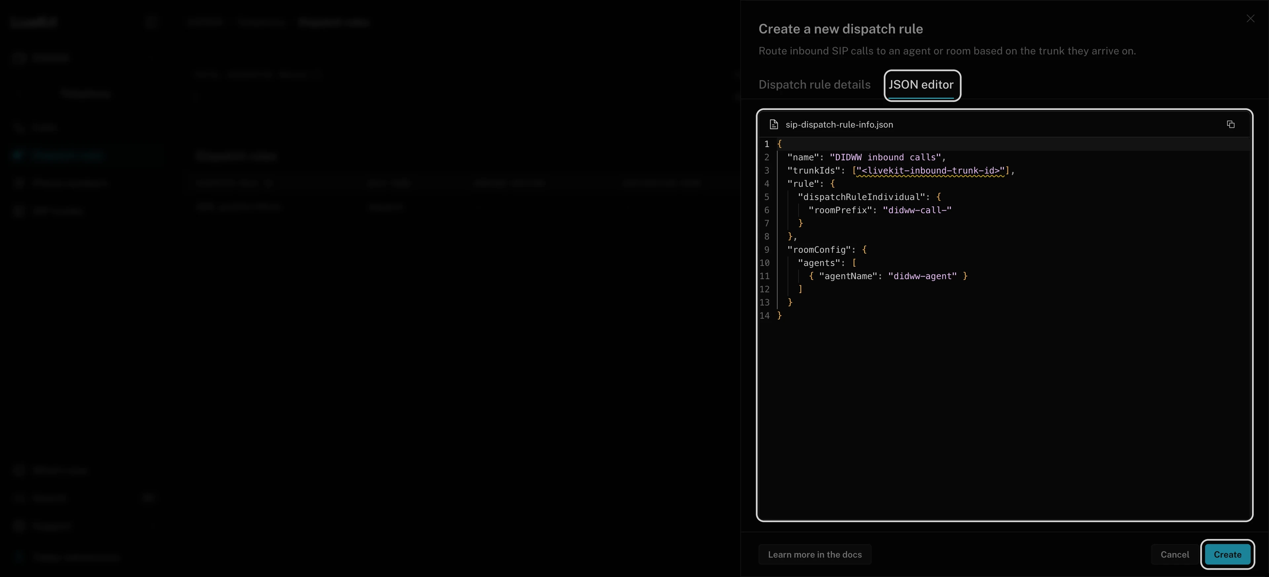Click the Create button
The image size is (1269, 577).
click(1227, 554)
